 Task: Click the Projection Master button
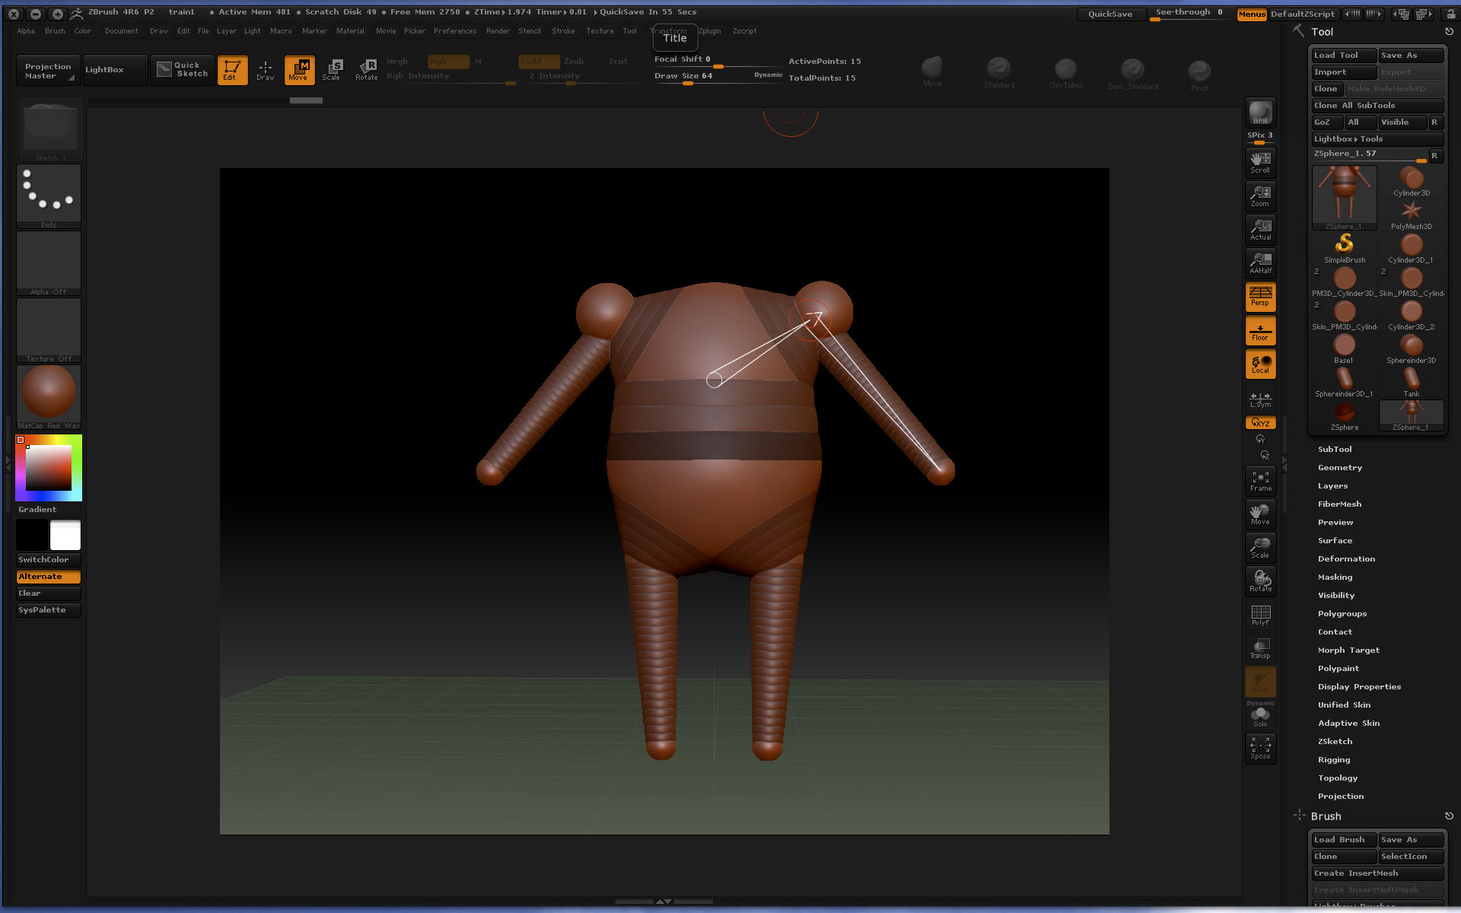click(x=48, y=71)
